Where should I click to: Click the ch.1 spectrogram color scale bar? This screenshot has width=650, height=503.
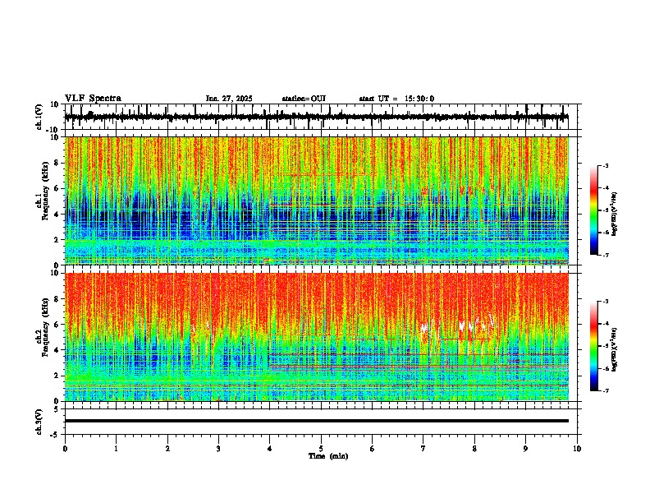594,210
